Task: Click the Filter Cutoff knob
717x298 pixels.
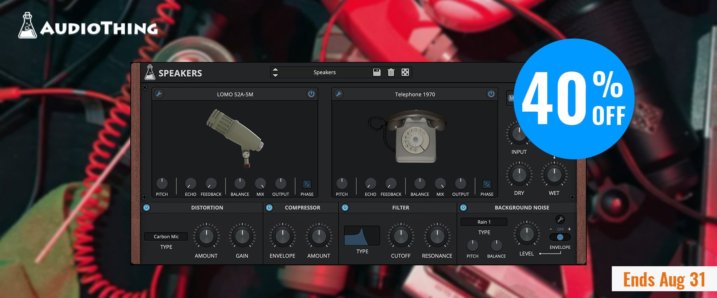Action: 401,236
